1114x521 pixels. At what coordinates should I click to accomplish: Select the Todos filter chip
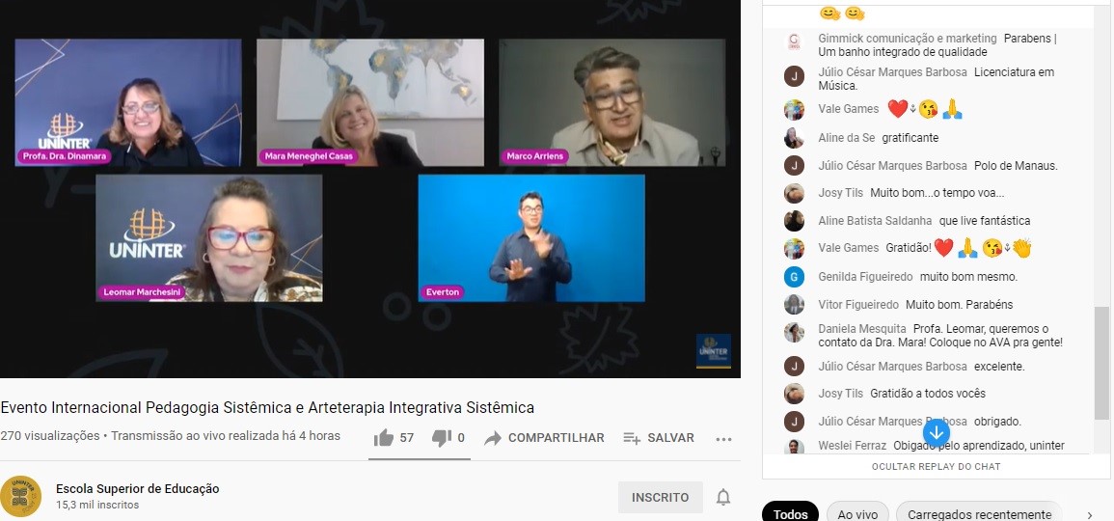(790, 514)
